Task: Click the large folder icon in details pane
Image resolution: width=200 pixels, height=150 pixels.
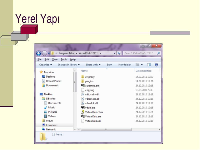Action: tap(43, 136)
